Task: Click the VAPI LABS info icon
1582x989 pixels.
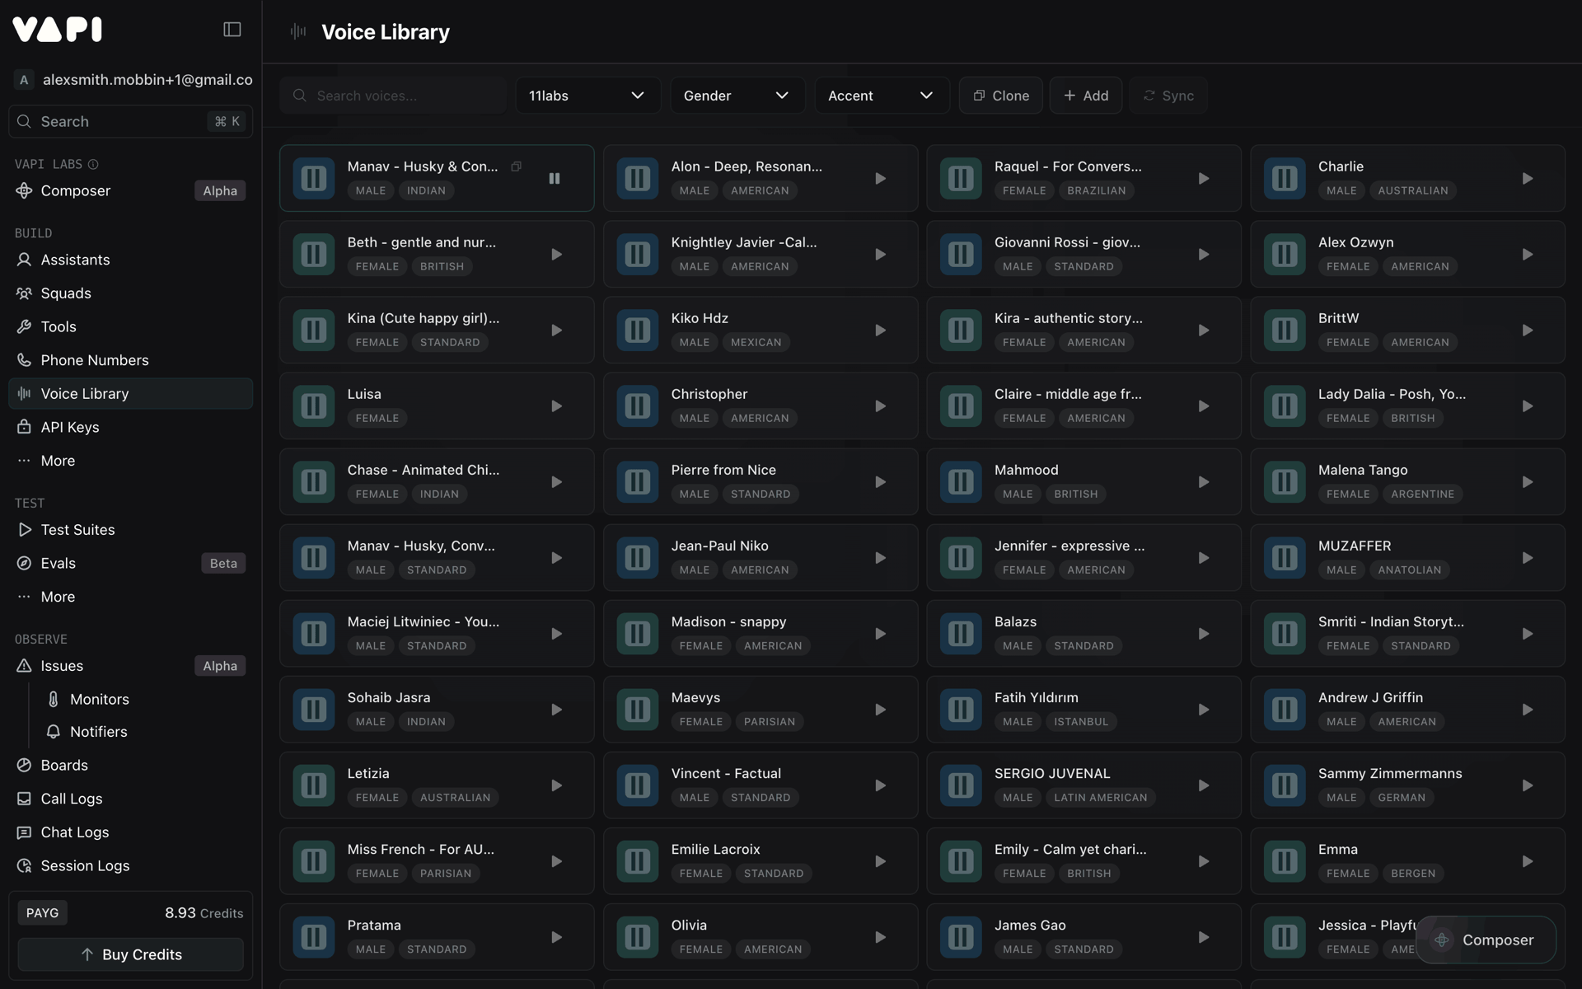Action: point(93,164)
